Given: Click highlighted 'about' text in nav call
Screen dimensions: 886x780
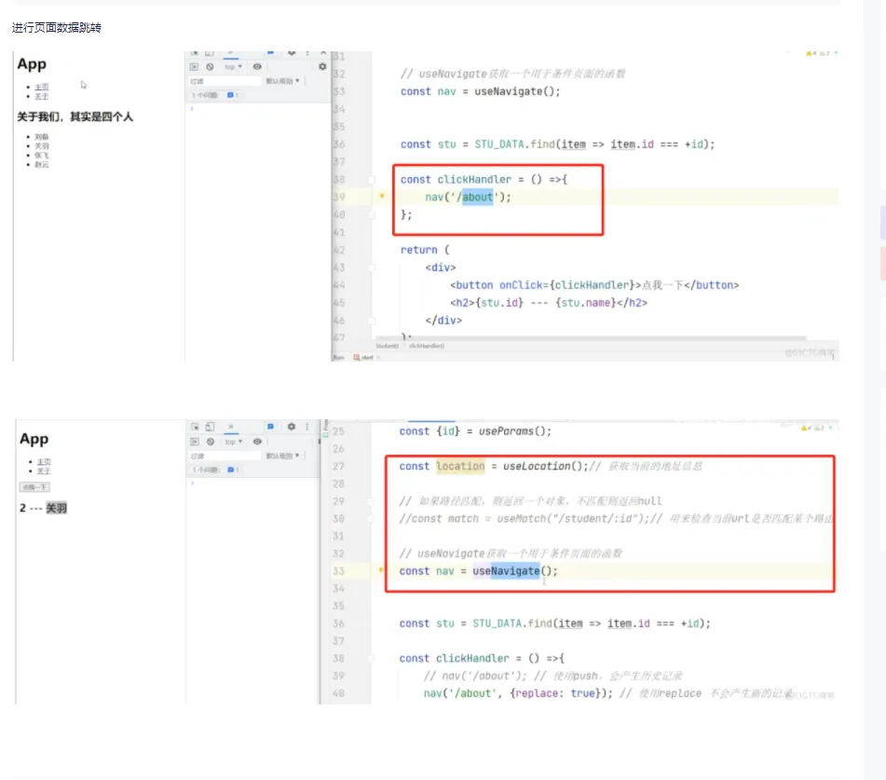Looking at the screenshot, I should (477, 198).
